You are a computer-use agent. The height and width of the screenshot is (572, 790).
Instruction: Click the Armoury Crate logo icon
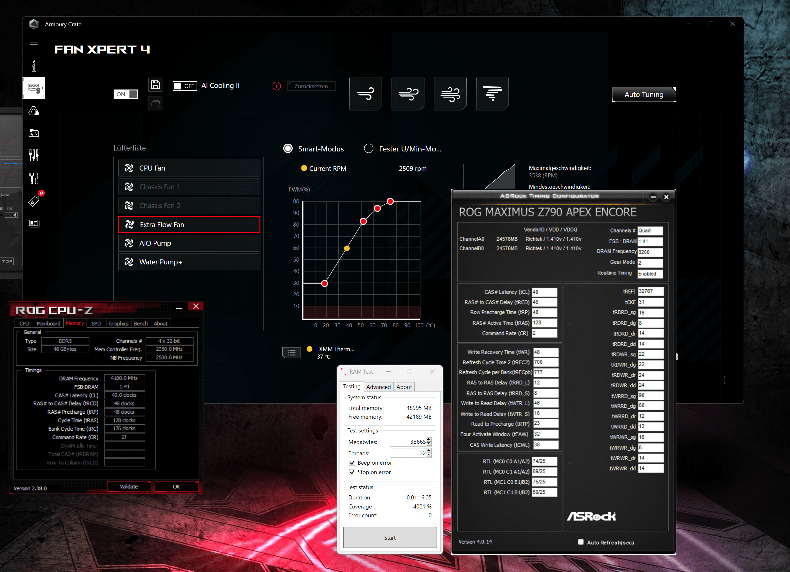pyautogui.click(x=34, y=24)
